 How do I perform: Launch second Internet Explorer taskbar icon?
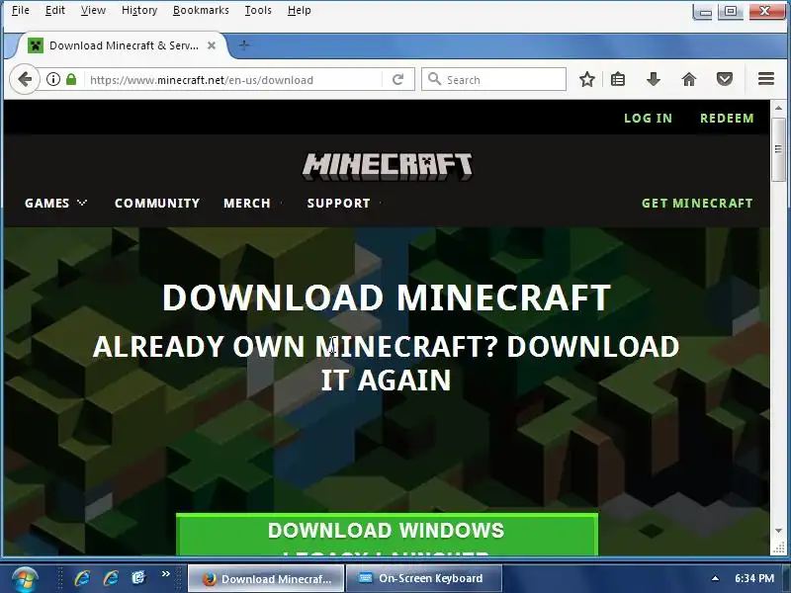pos(111,578)
